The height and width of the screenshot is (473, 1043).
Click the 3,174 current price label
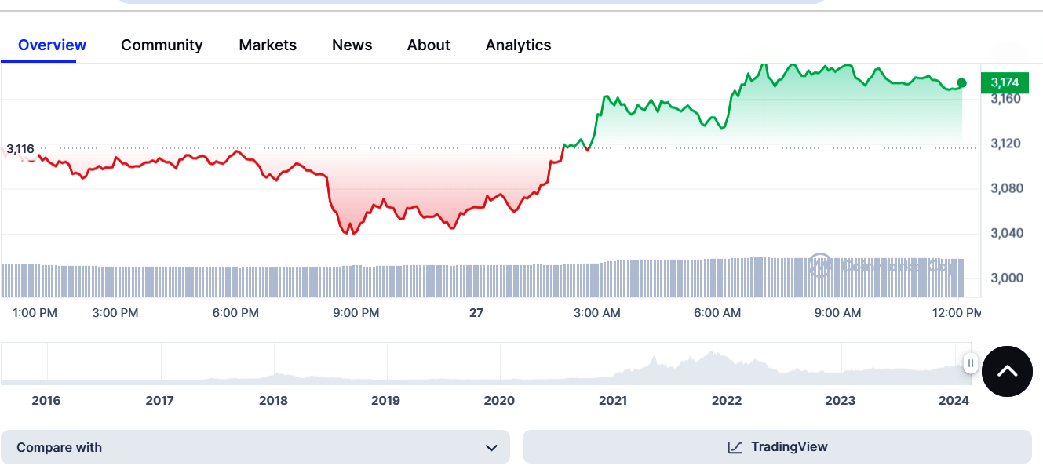click(x=1005, y=82)
